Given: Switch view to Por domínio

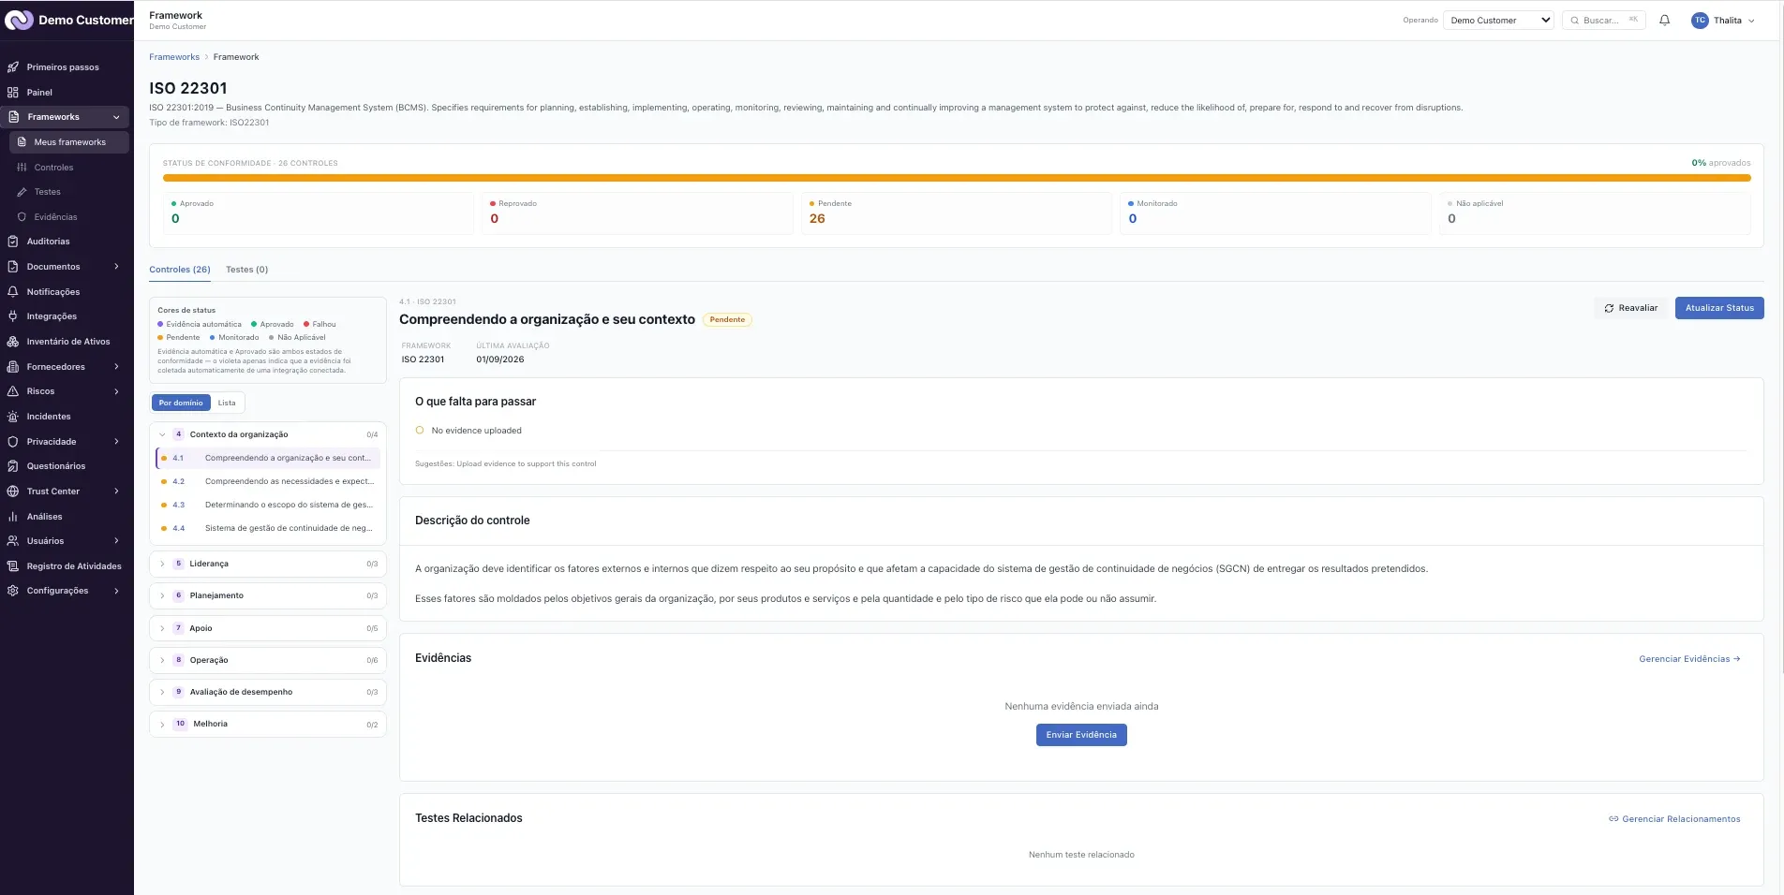Looking at the screenshot, I should click(181, 403).
